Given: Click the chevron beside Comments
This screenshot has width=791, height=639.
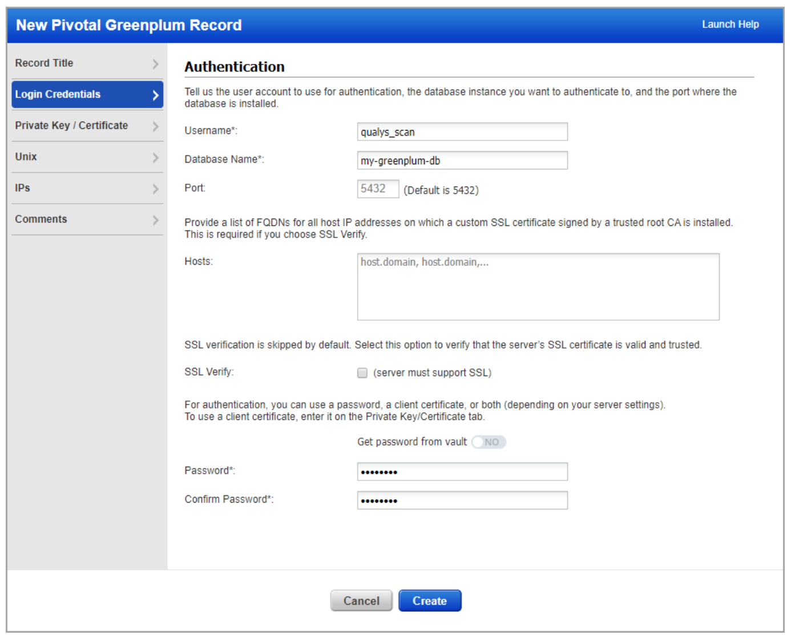Looking at the screenshot, I should (155, 220).
